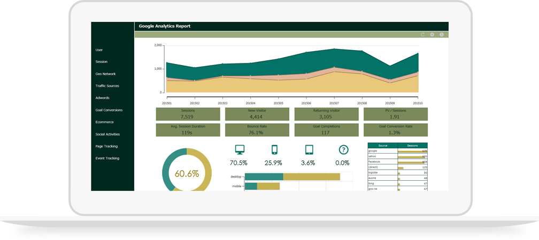Click the 60.6% donut chart center

[x=187, y=173]
